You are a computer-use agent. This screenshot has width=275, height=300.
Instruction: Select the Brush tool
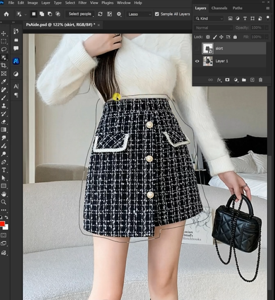[x=3, y=98]
